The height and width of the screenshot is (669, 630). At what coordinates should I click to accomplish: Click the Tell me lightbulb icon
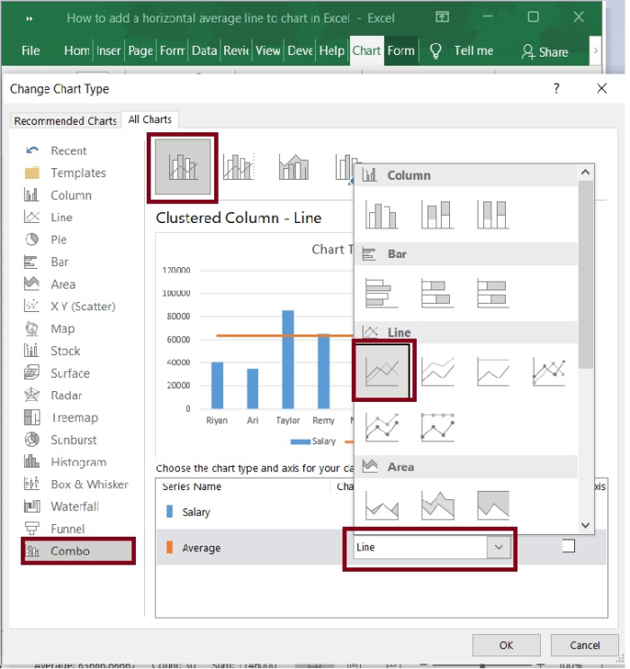436,50
